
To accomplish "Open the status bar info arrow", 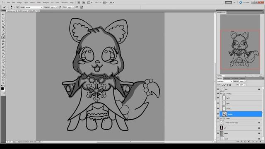I will tap(40, 142).
